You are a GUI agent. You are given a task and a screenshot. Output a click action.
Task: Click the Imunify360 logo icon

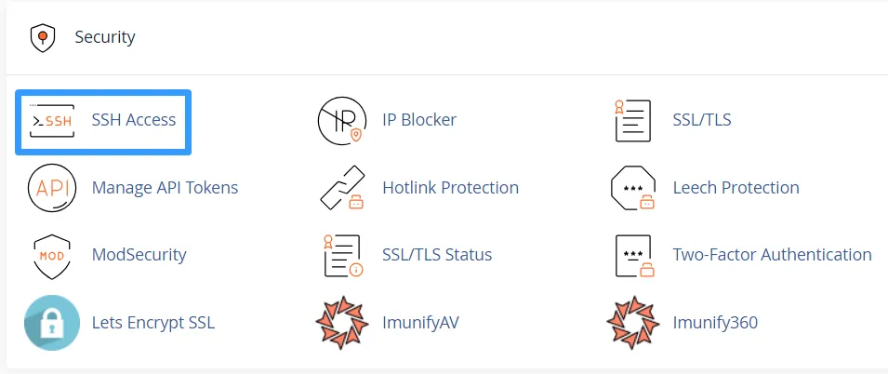point(633,323)
